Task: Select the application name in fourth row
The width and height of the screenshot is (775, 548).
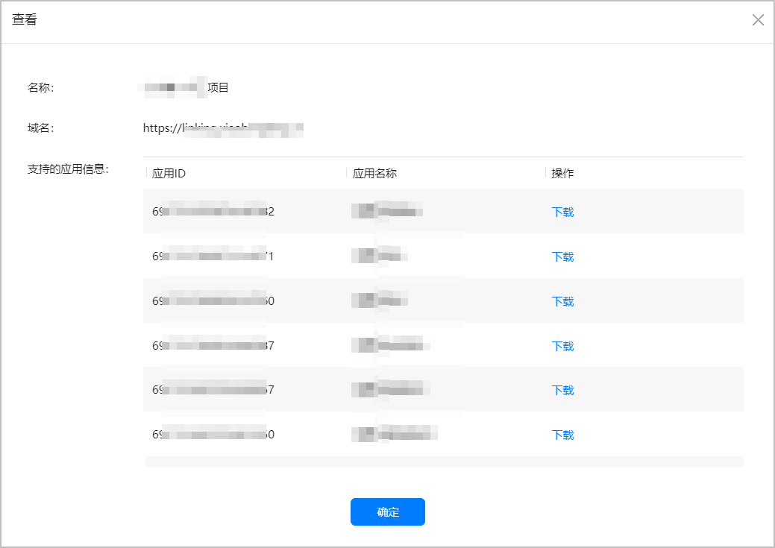Action: (x=390, y=346)
